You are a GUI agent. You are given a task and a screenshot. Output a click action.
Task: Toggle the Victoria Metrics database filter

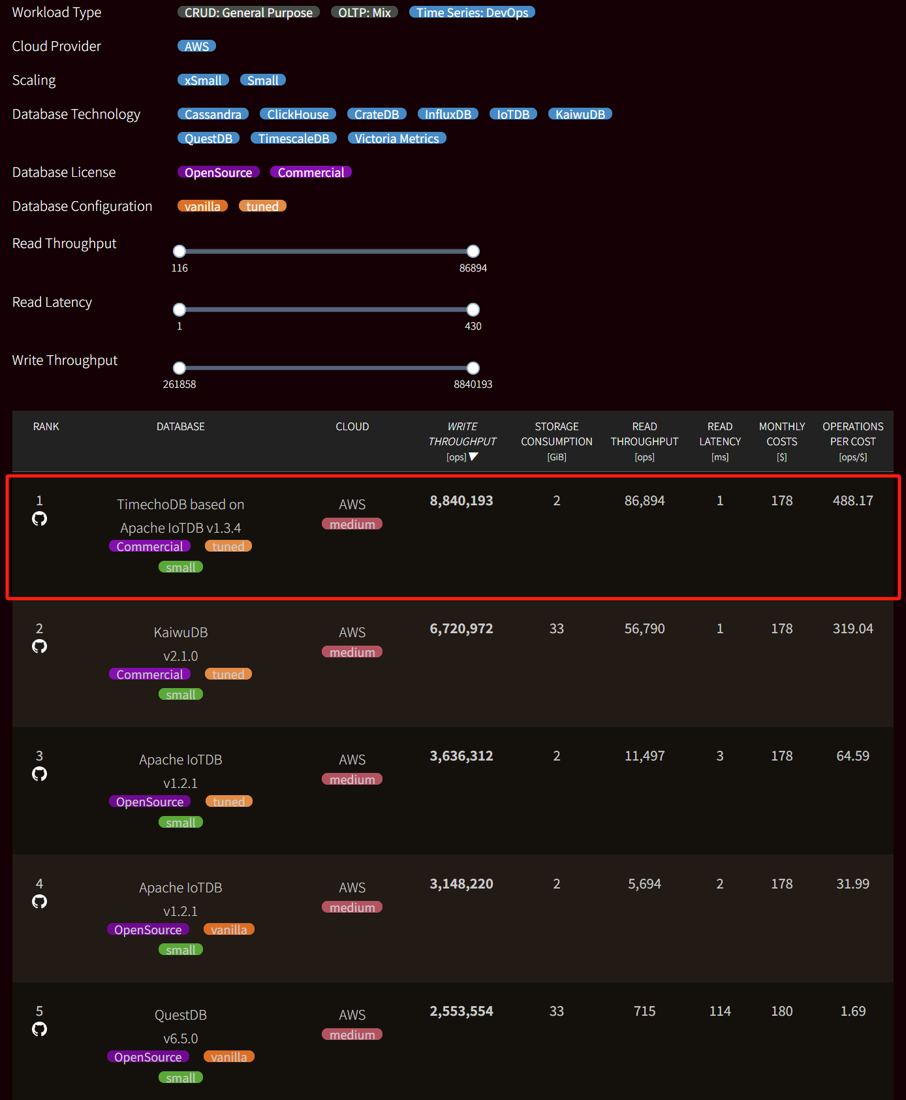pyautogui.click(x=396, y=138)
